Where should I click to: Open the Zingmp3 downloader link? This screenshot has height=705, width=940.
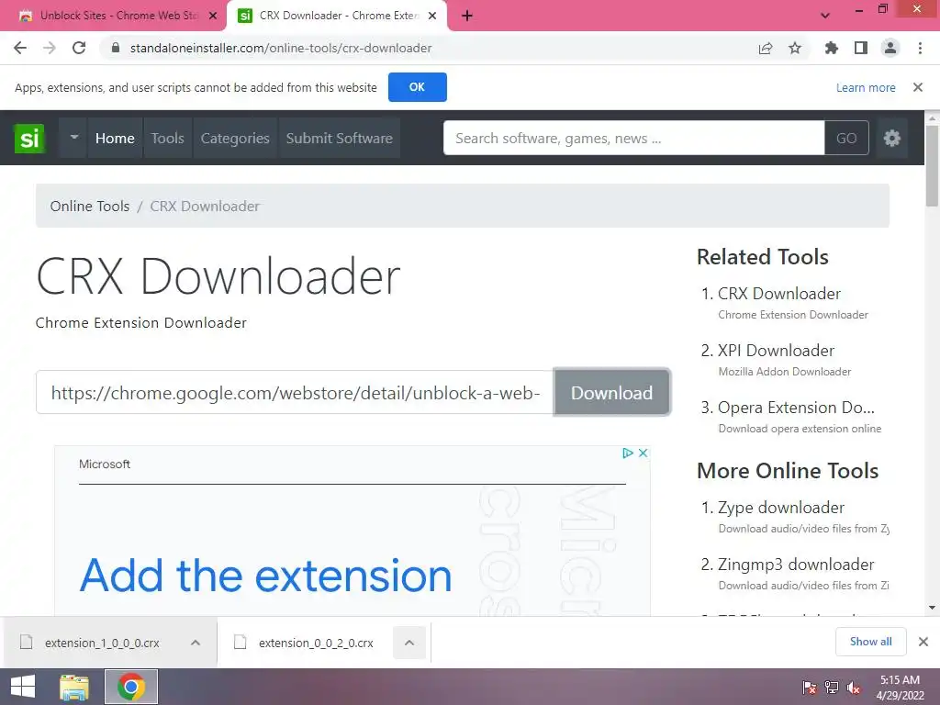point(796,565)
